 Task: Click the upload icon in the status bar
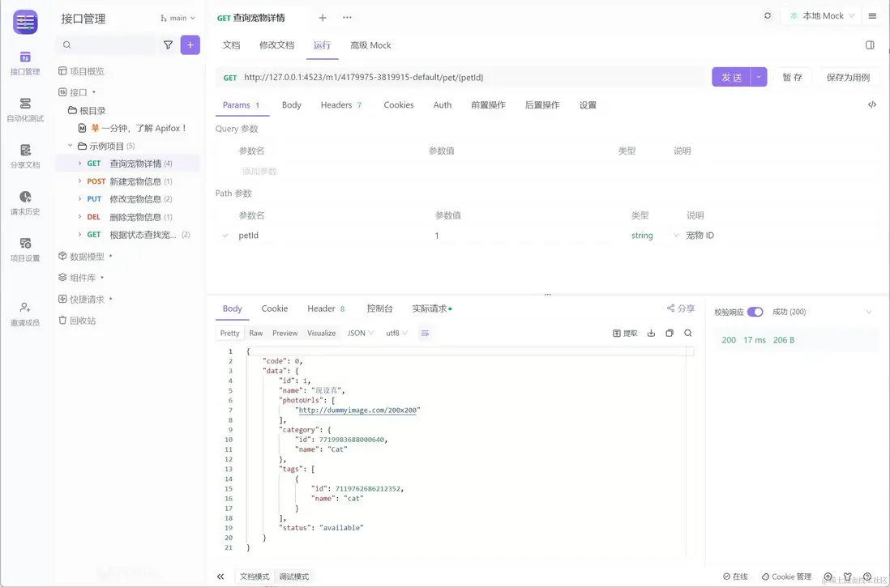[828, 576]
